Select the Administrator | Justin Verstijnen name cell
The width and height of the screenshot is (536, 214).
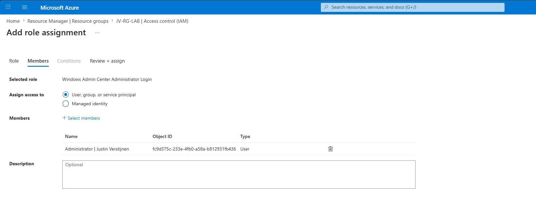pos(97,149)
